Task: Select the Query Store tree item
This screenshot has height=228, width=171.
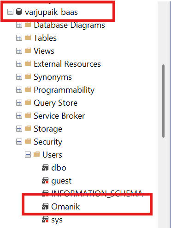Action: pos(55,103)
